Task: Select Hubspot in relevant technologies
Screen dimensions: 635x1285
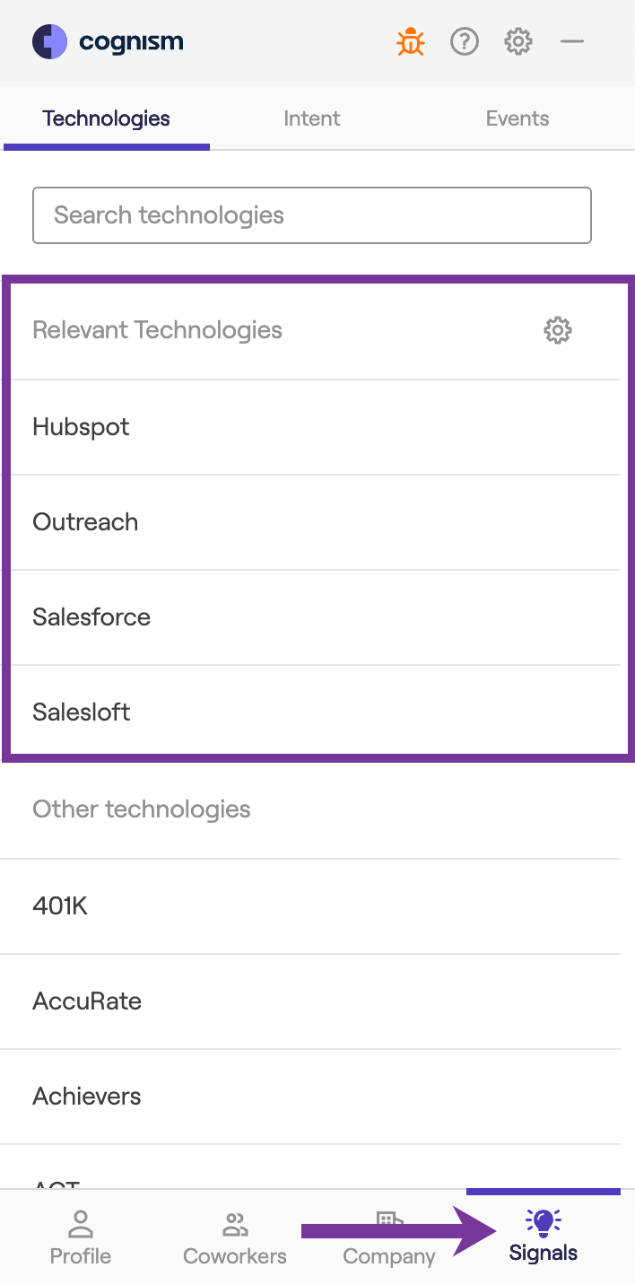Action: 81,426
